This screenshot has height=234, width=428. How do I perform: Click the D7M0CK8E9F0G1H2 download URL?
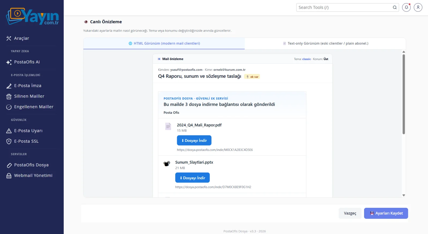tap(213, 187)
